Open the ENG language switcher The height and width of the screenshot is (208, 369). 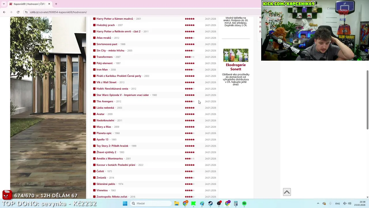coord(338,203)
